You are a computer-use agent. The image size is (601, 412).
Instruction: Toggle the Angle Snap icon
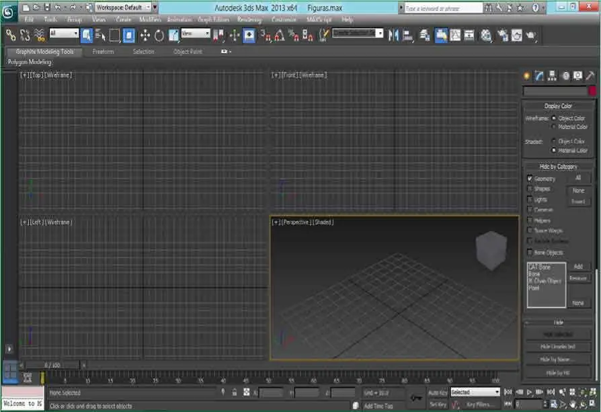pyautogui.click(x=280, y=36)
